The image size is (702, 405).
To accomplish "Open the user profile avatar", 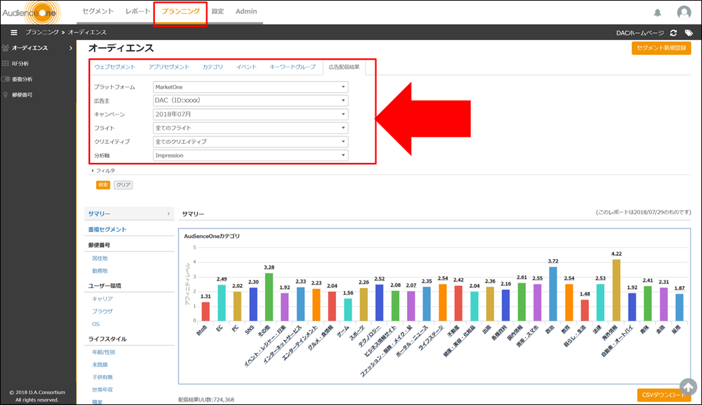I will click(684, 12).
